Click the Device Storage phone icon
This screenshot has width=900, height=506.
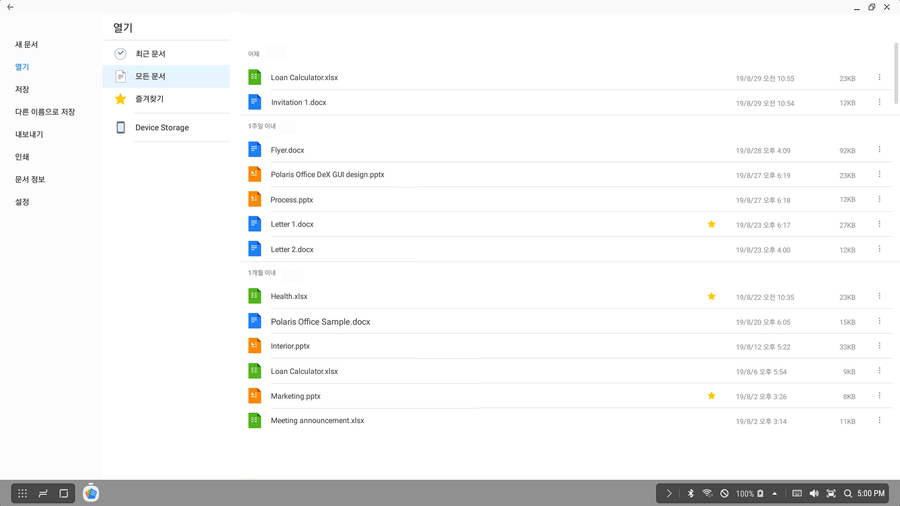click(120, 127)
